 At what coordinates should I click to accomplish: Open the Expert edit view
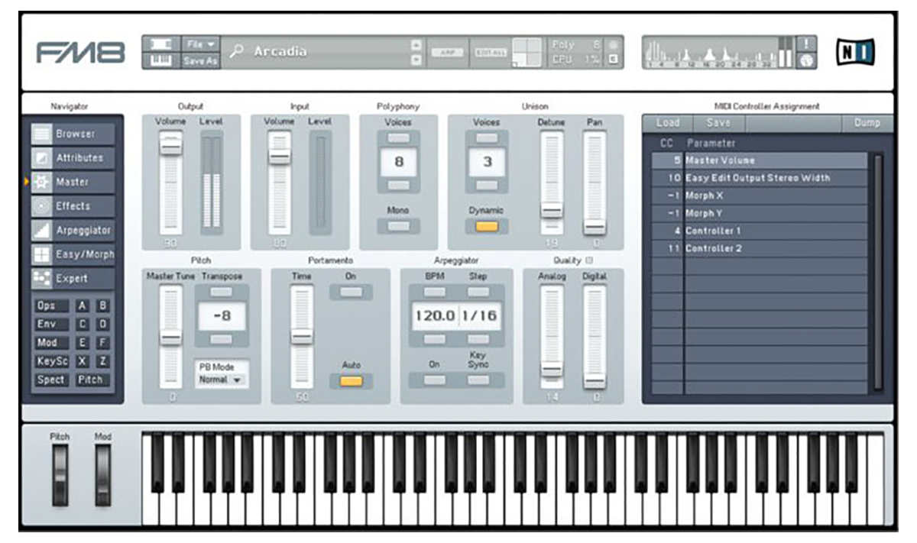(x=74, y=279)
